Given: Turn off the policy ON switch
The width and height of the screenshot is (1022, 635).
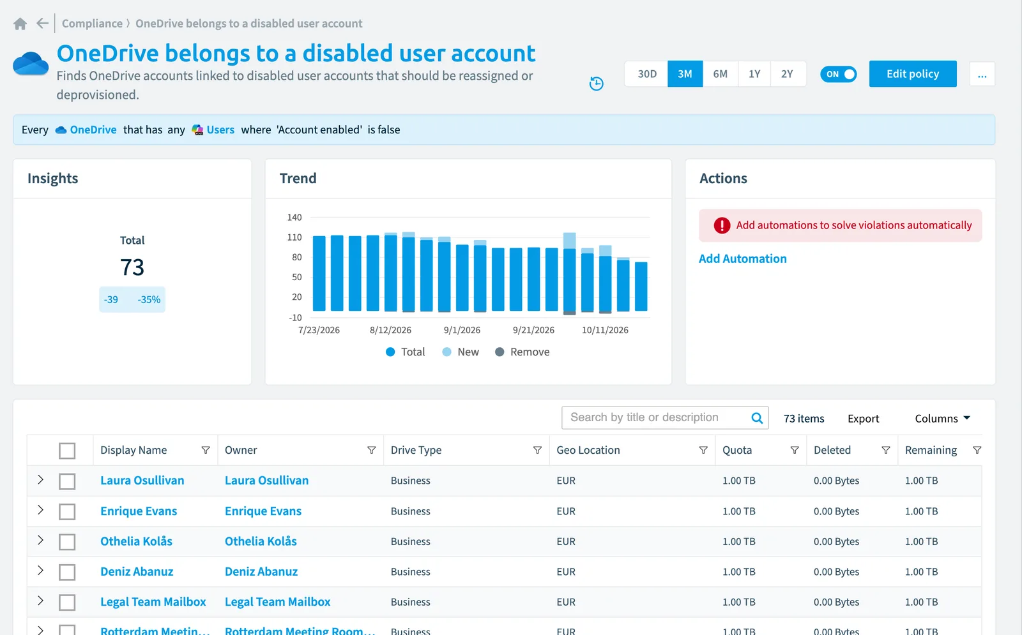Looking at the screenshot, I should [839, 74].
